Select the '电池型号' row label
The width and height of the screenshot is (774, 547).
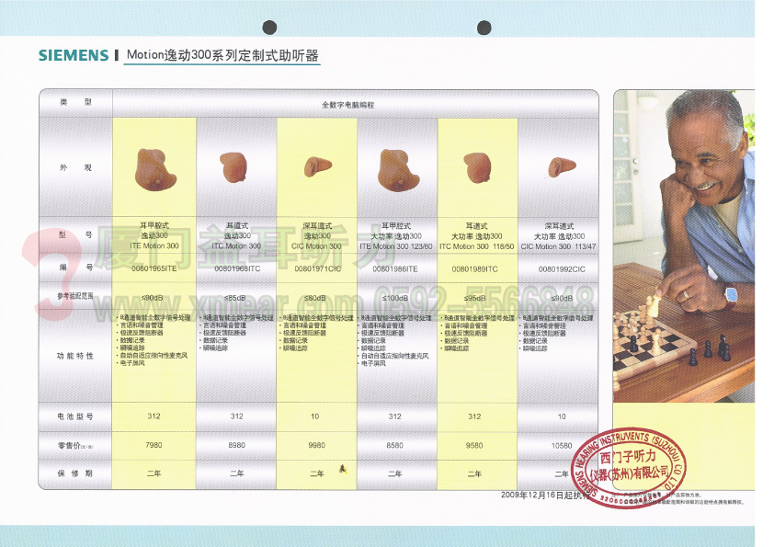pyautogui.click(x=75, y=416)
